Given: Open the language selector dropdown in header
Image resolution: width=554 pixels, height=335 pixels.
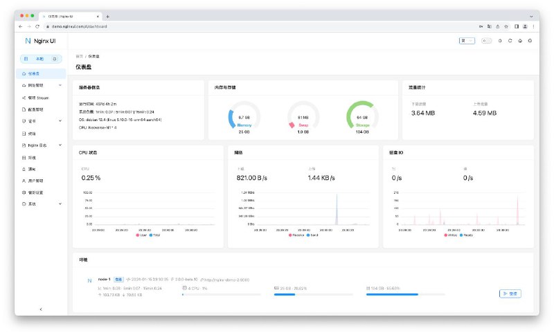Looking at the screenshot, I should [x=467, y=41].
